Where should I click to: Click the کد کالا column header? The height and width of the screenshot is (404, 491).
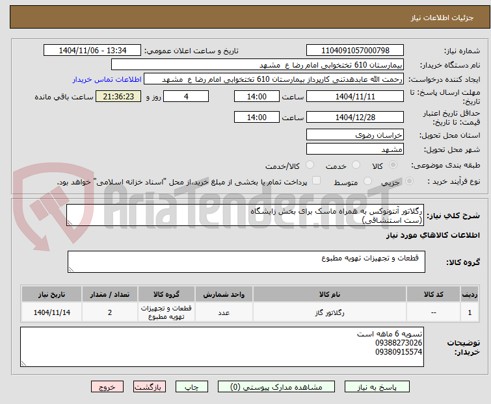433,295
